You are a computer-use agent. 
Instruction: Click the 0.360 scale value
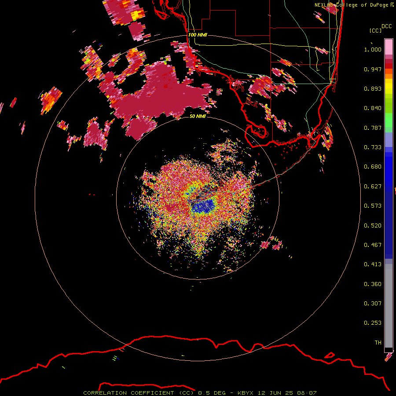pos(373,284)
